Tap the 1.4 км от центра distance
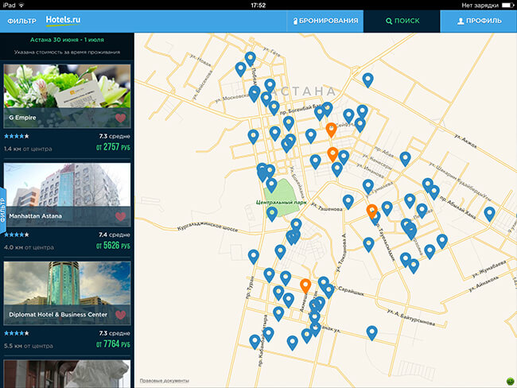The image size is (517, 388). 28,149
